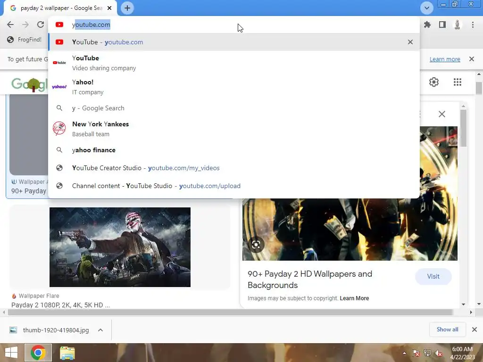Open Chrome's three-dot menu
The height and width of the screenshot is (362, 483).
(x=473, y=25)
